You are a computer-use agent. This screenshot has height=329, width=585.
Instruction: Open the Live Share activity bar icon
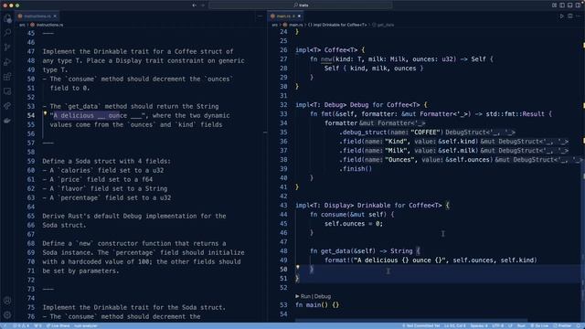(7, 106)
